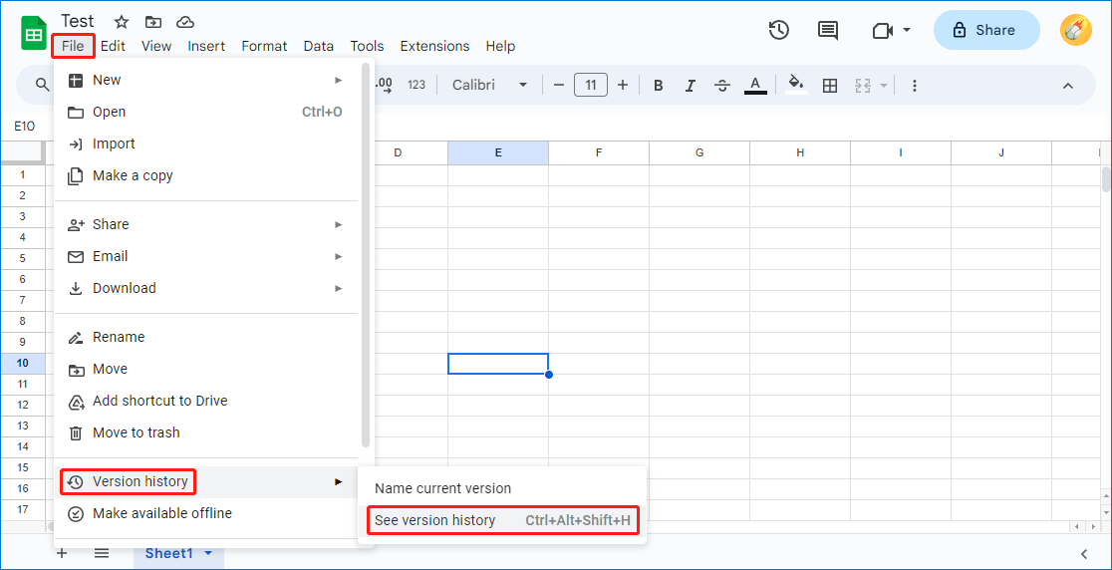Viewport: 1112px width, 570px height.
Task: Open the three-dot more toolbar options
Action: click(914, 86)
